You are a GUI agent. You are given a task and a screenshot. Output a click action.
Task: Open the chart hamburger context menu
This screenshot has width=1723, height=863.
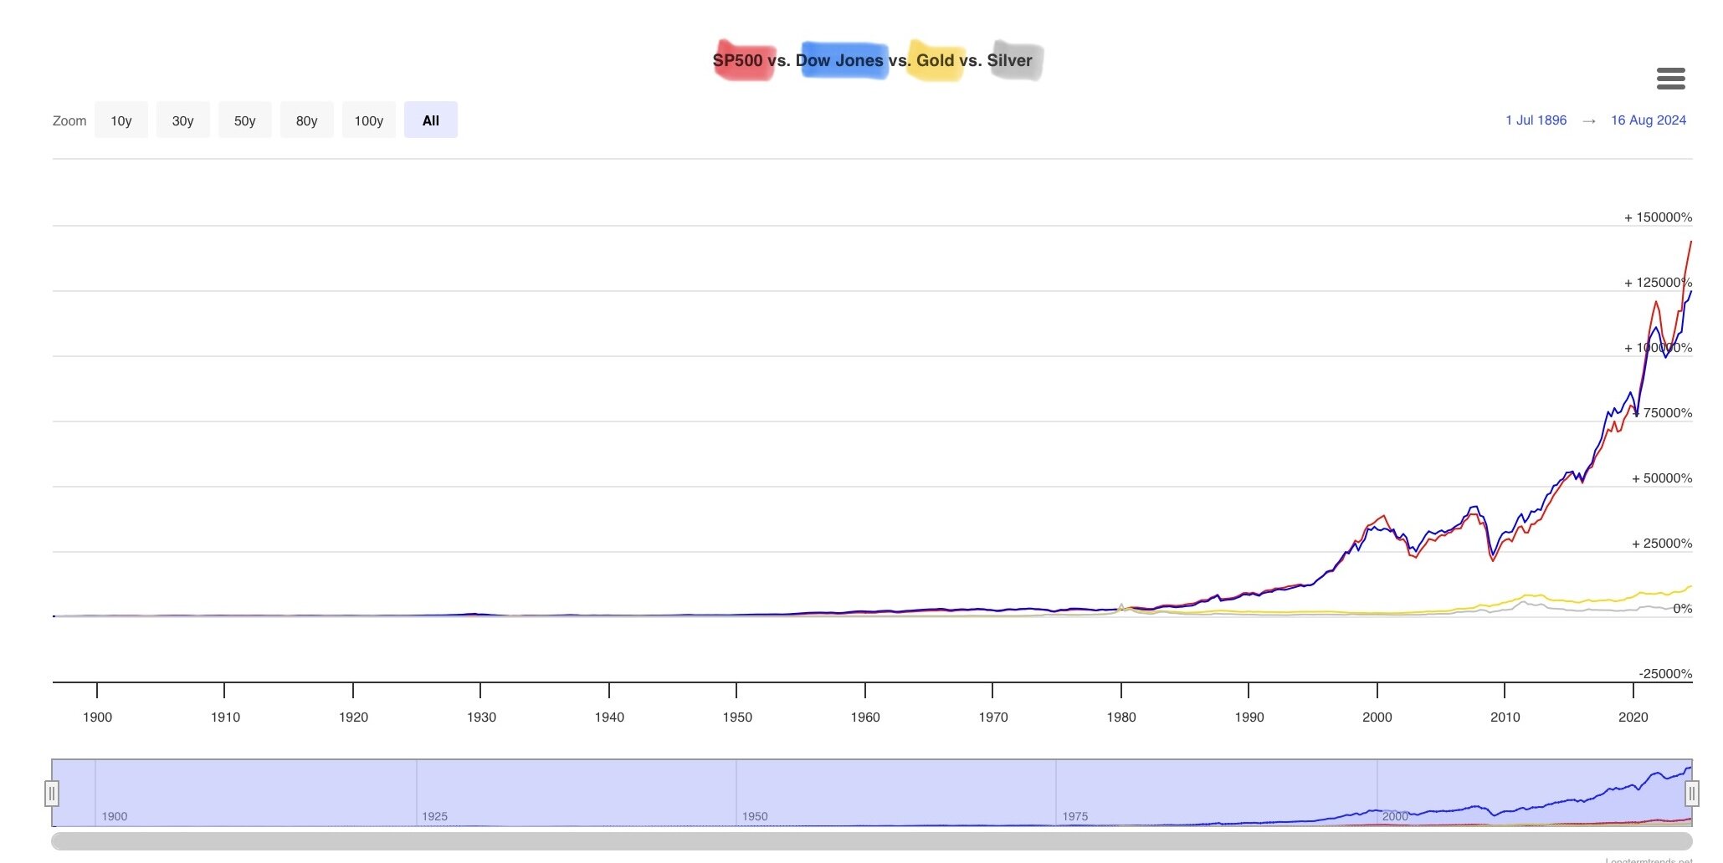[x=1670, y=79]
